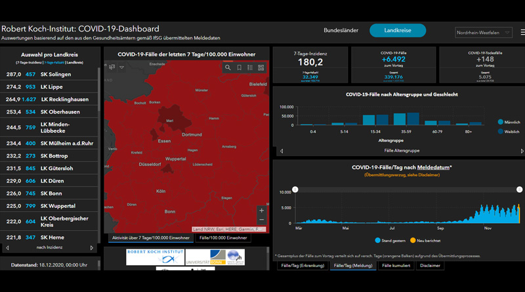
Task: Select the 'Aktivität über 7 Tage/100.000 Einwohner' tab
Action: point(151,238)
